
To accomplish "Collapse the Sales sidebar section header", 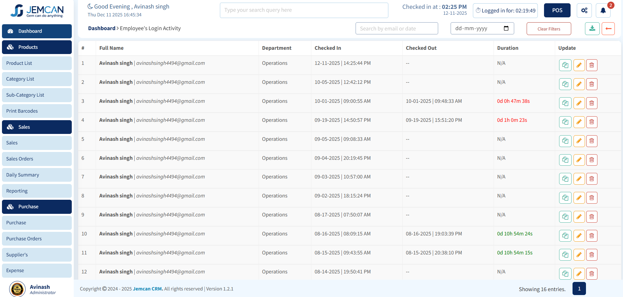I will tap(37, 127).
